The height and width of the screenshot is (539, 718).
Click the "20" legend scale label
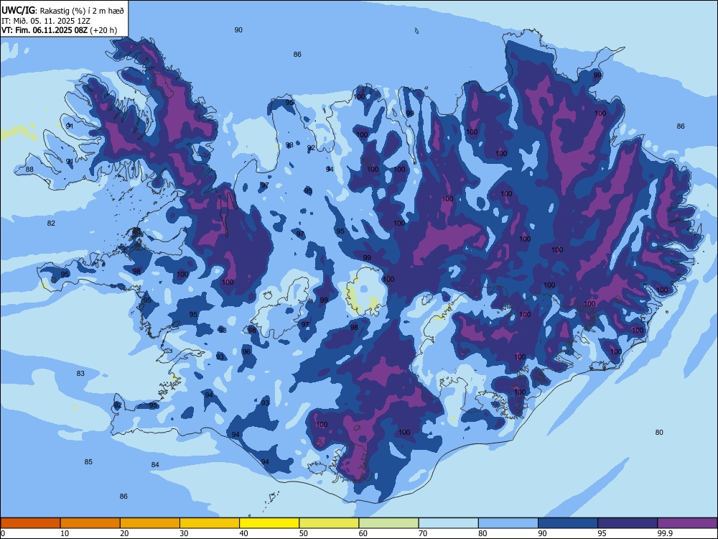coord(124,533)
